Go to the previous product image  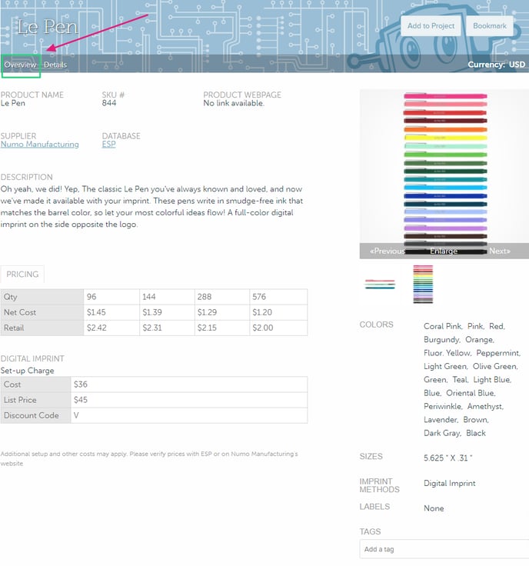click(387, 251)
